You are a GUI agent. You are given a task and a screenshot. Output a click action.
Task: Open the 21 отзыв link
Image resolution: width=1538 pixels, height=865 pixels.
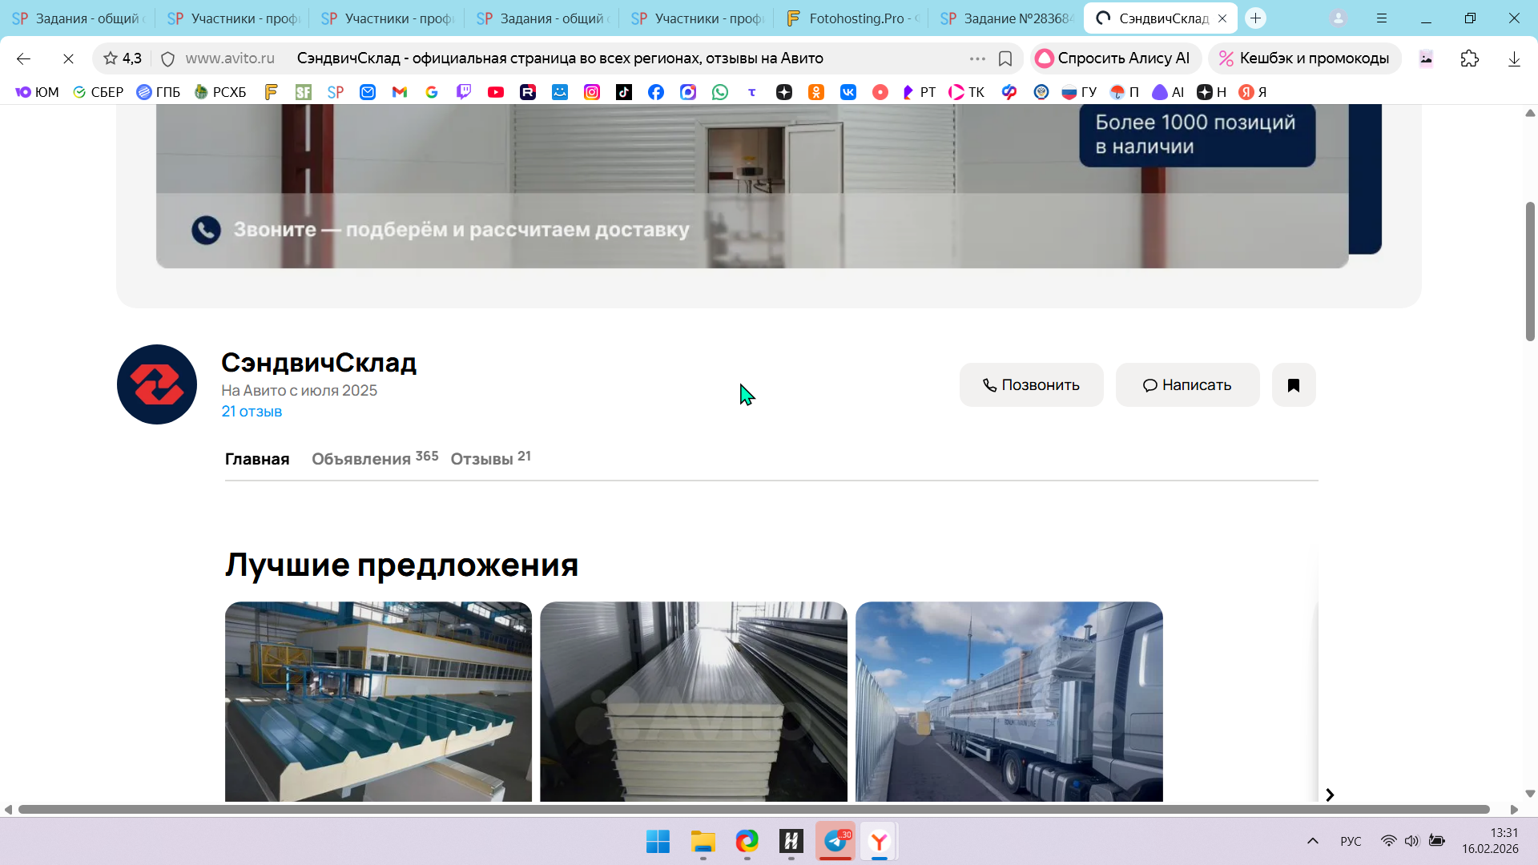[252, 412]
